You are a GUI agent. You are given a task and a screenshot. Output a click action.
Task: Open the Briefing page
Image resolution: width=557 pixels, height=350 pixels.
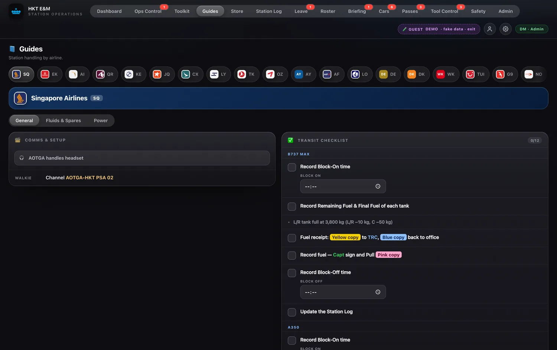coord(357,11)
